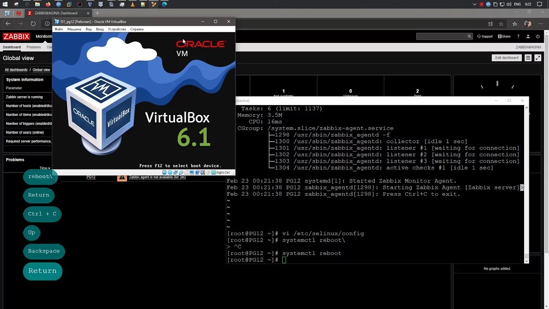
Task: Show hidden system tray icons chevron
Action: [x=475, y=4]
